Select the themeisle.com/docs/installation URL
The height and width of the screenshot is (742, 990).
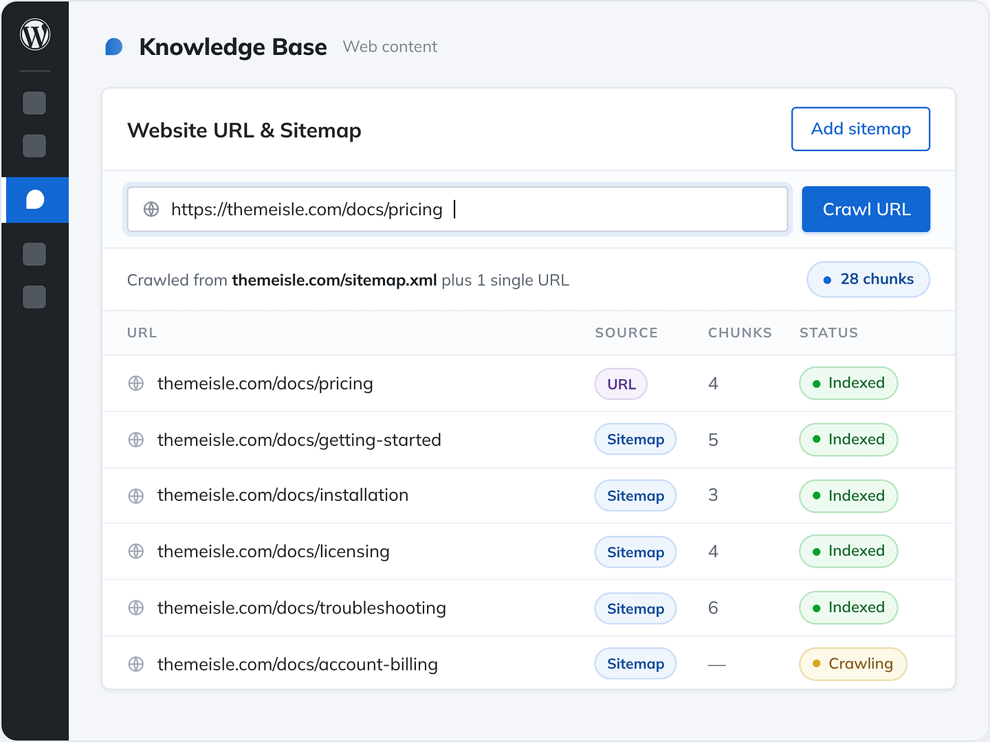[x=283, y=495]
